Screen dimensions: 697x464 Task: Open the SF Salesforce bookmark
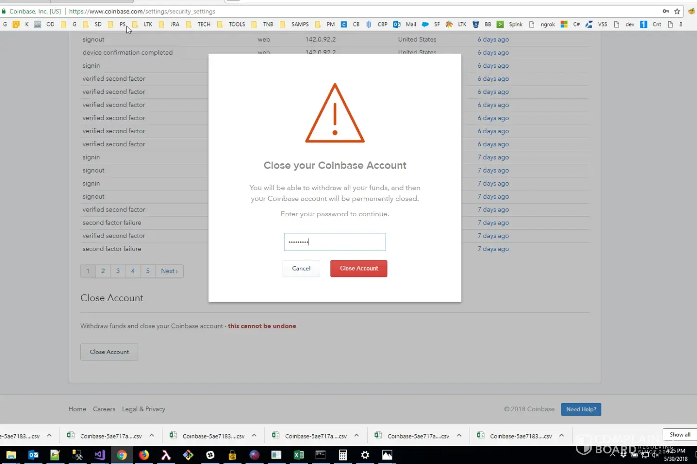[x=431, y=24]
